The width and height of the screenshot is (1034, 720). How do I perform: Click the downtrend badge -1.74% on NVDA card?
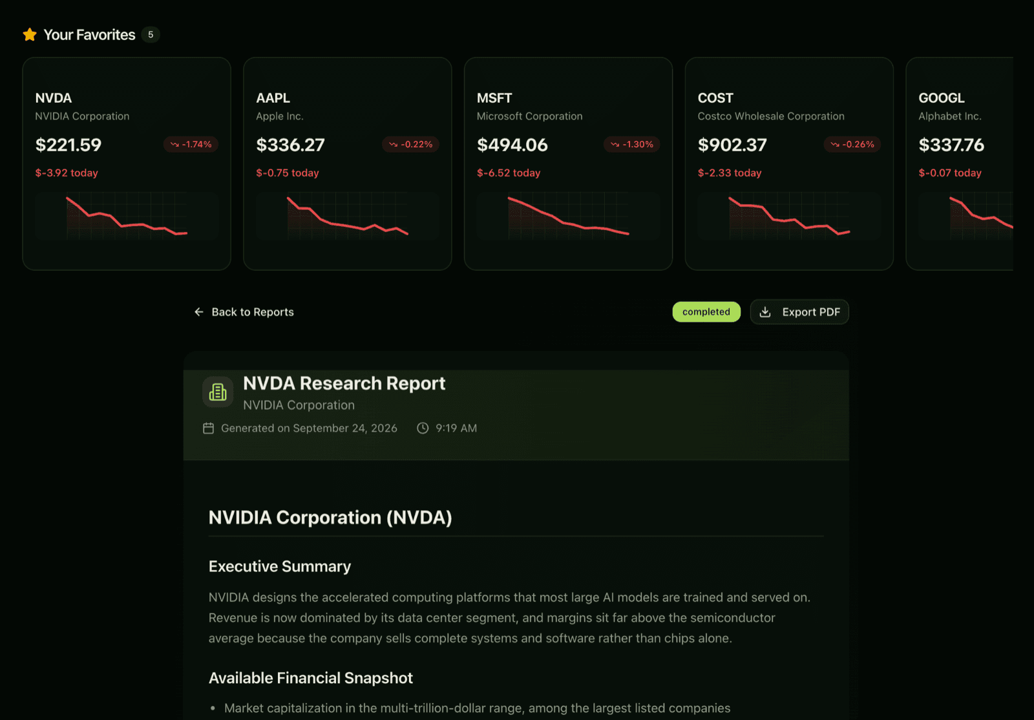click(x=191, y=145)
